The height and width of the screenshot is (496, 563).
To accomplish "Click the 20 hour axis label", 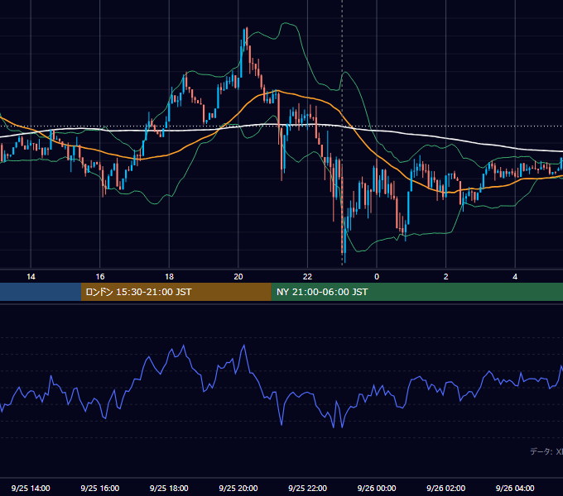I will click(x=238, y=277).
